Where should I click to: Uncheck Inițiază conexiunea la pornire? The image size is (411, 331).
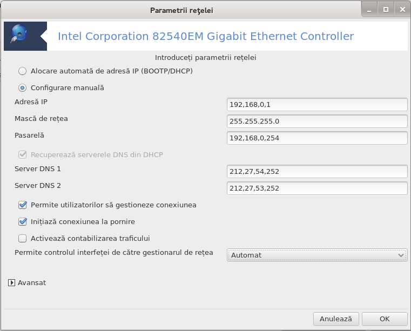coord(23,222)
